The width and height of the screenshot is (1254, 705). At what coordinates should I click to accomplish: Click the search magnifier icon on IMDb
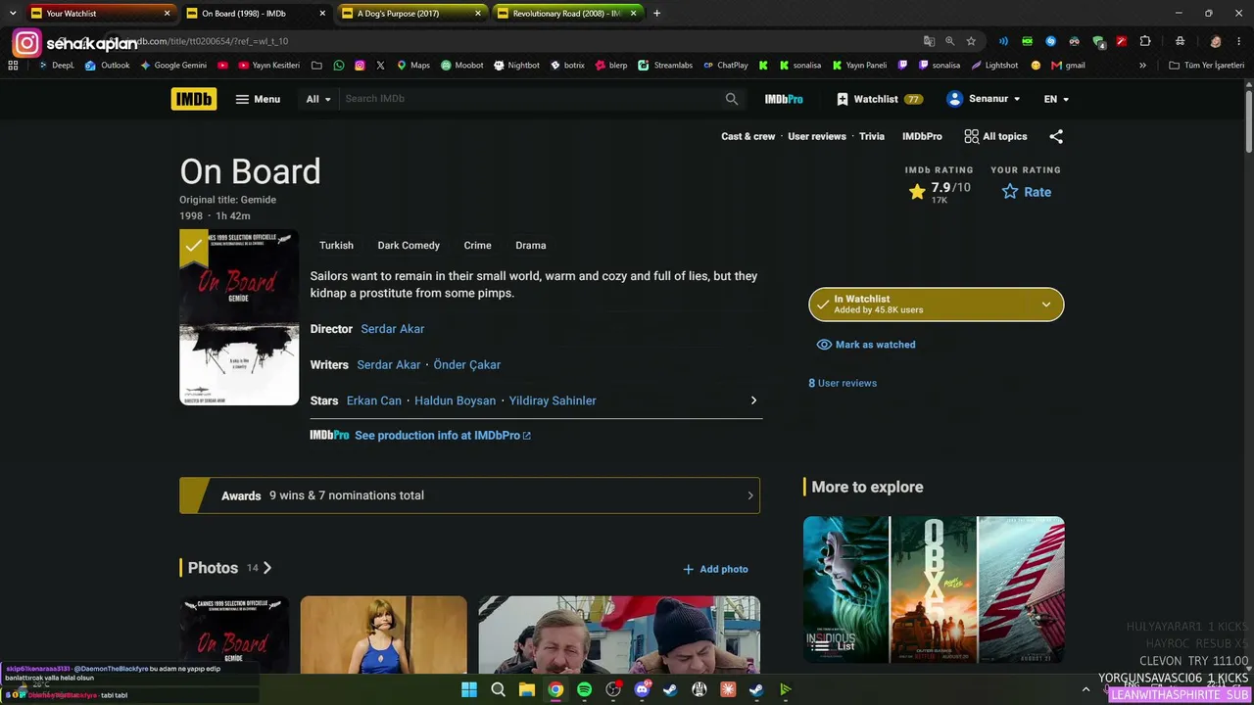(x=732, y=99)
